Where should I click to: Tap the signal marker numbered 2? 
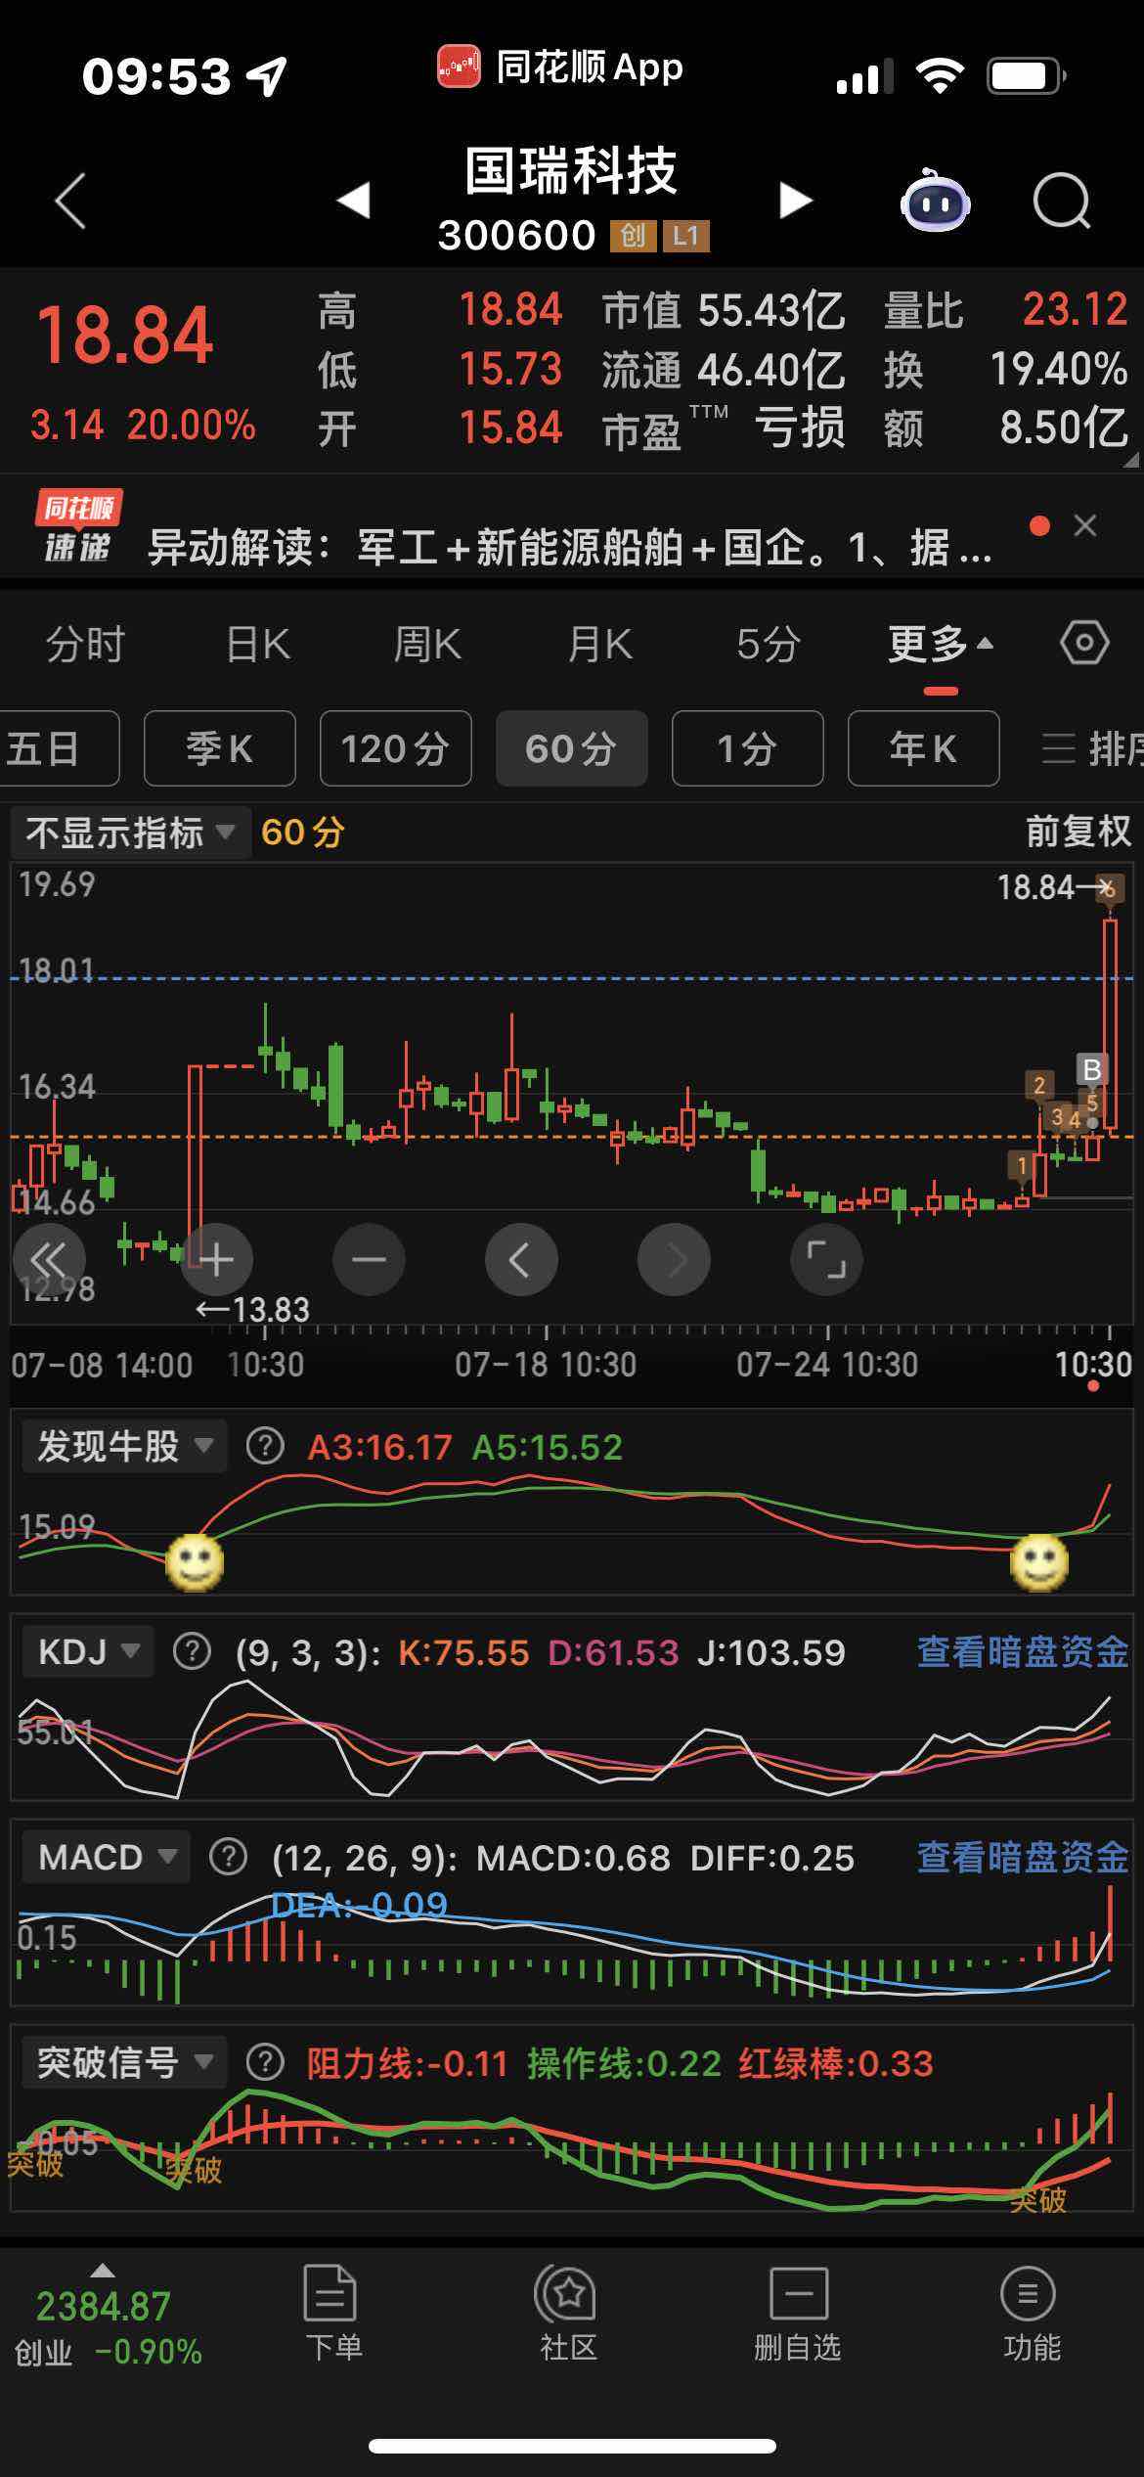pos(1039,1085)
